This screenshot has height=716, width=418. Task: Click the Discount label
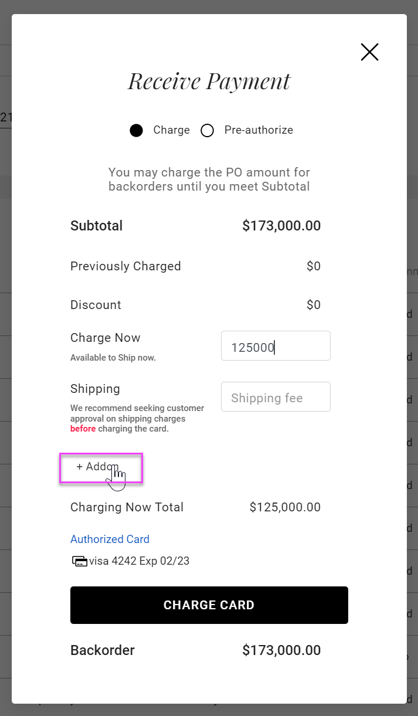coord(96,305)
